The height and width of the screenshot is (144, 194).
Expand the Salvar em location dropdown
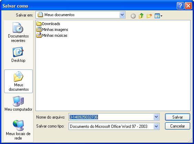[122, 15]
